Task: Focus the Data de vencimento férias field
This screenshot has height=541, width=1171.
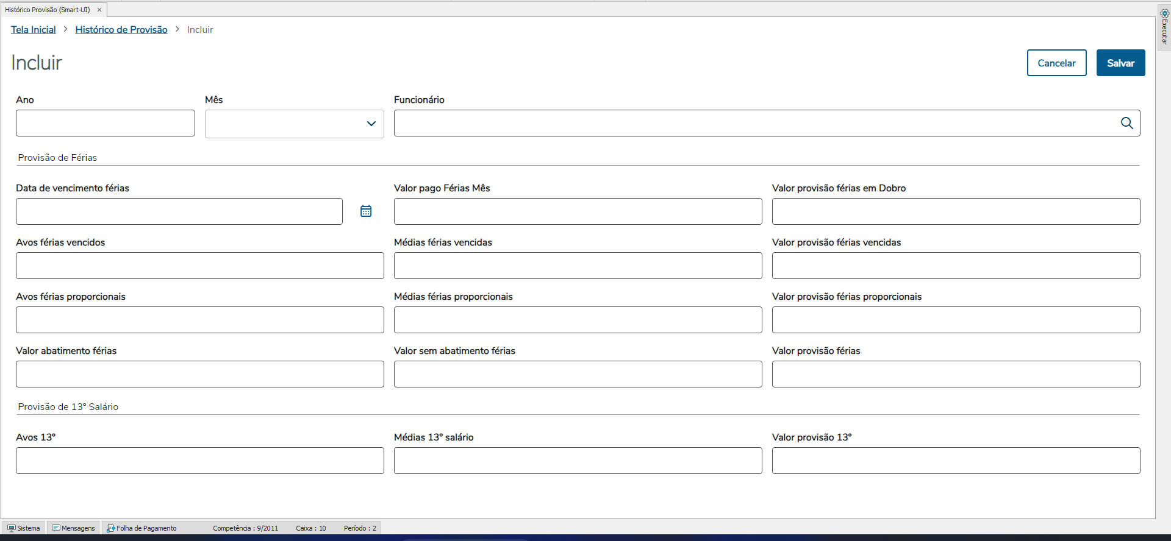Action: pyautogui.click(x=179, y=211)
